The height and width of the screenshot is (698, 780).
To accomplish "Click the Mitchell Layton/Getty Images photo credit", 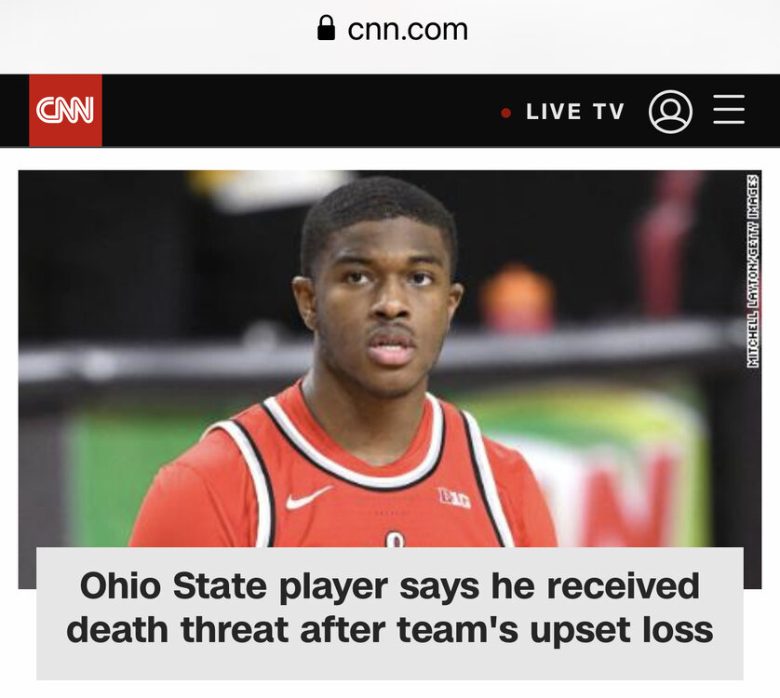I will click(753, 271).
